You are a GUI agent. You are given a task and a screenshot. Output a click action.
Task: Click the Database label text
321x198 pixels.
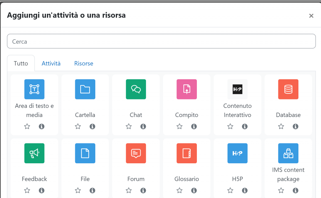(288, 115)
